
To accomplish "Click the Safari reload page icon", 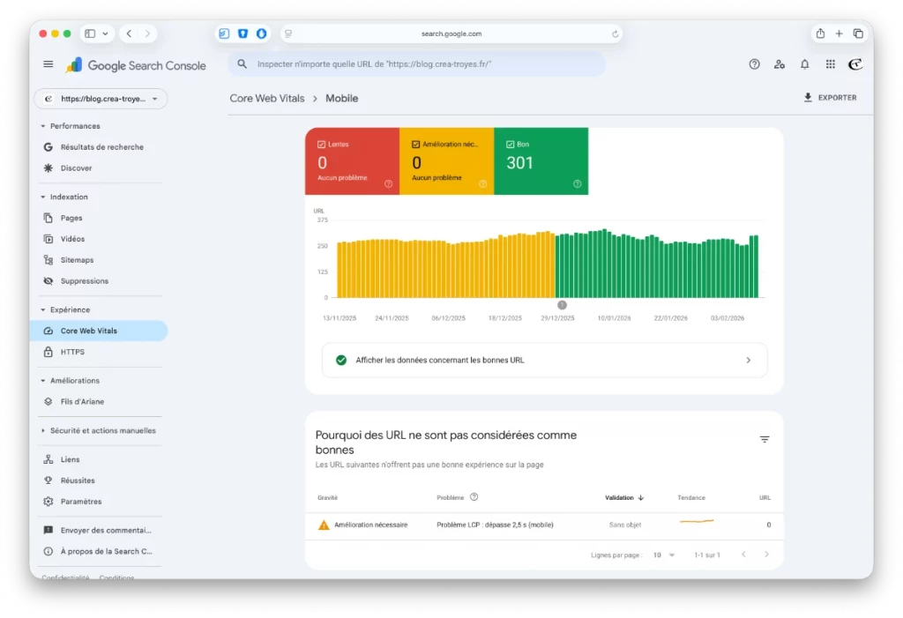I will tap(615, 34).
